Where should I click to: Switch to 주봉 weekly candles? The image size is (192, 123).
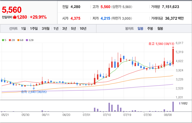pyautogui.click(x=150, y=28)
